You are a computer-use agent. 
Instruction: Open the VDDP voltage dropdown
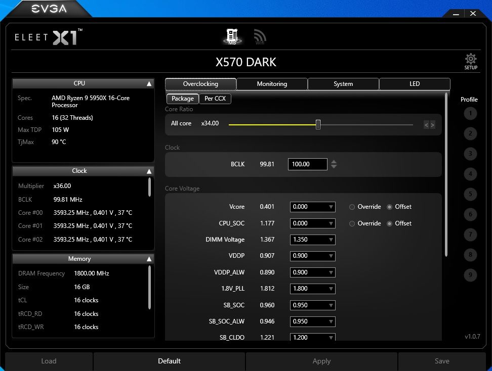(x=312, y=256)
